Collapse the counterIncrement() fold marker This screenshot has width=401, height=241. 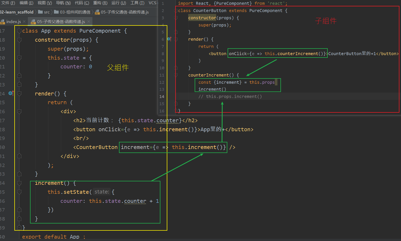pyautogui.click(x=176, y=75)
